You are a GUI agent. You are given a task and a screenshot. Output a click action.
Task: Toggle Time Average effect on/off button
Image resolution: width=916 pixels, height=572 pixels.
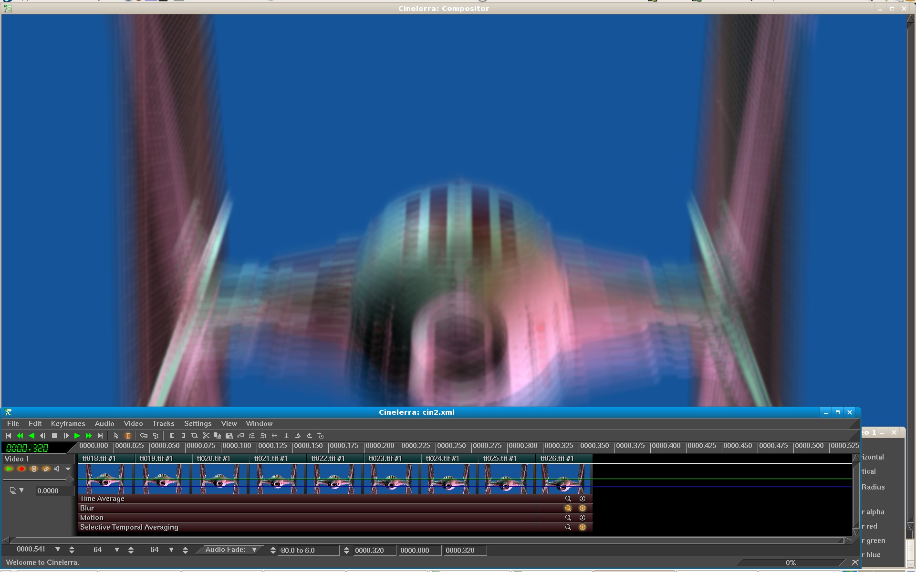pos(583,499)
